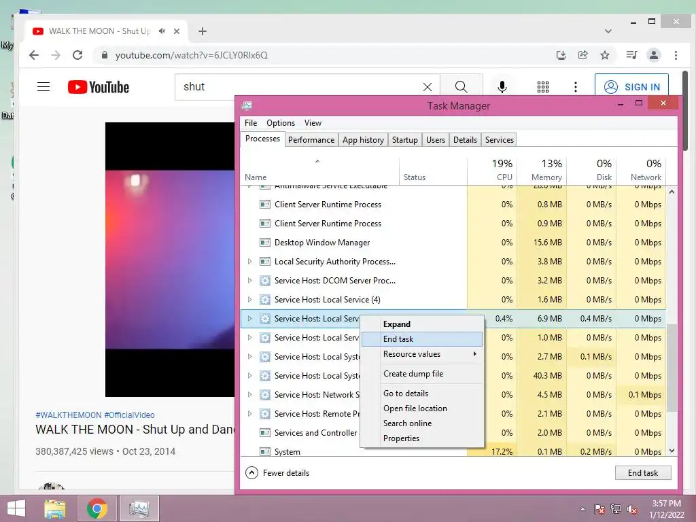Expand Service Host: Network S row

coord(249,395)
